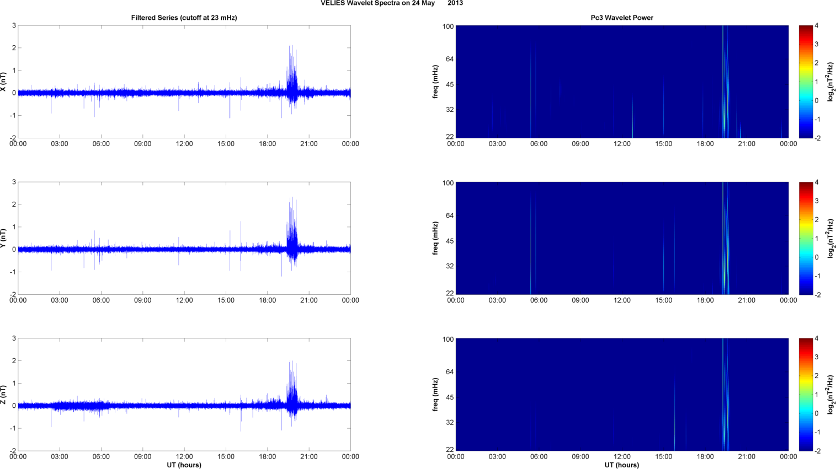
Task: Click the bright power streak in top wavelet plot
Action: [725, 82]
